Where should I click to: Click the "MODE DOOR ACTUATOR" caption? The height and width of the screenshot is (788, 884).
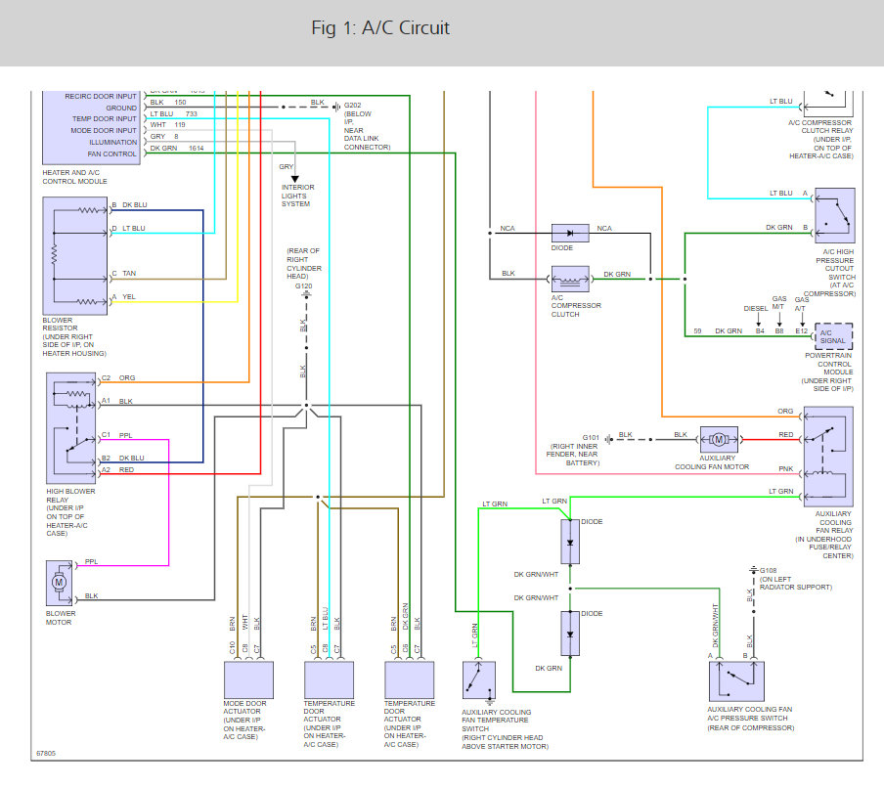pyautogui.click(x=244, y=708)
